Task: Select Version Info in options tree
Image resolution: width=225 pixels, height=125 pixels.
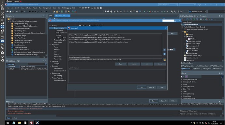Action: click(x=58, y=56)
